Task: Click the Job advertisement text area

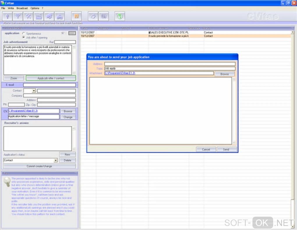Action: [x=38, y=60]
